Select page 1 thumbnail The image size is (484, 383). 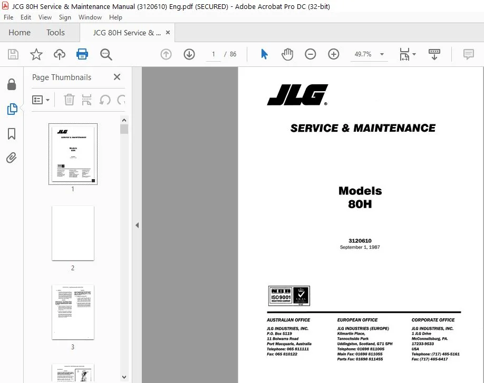[73, 154]
